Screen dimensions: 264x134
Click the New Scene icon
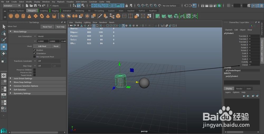(x=27, y=6)
